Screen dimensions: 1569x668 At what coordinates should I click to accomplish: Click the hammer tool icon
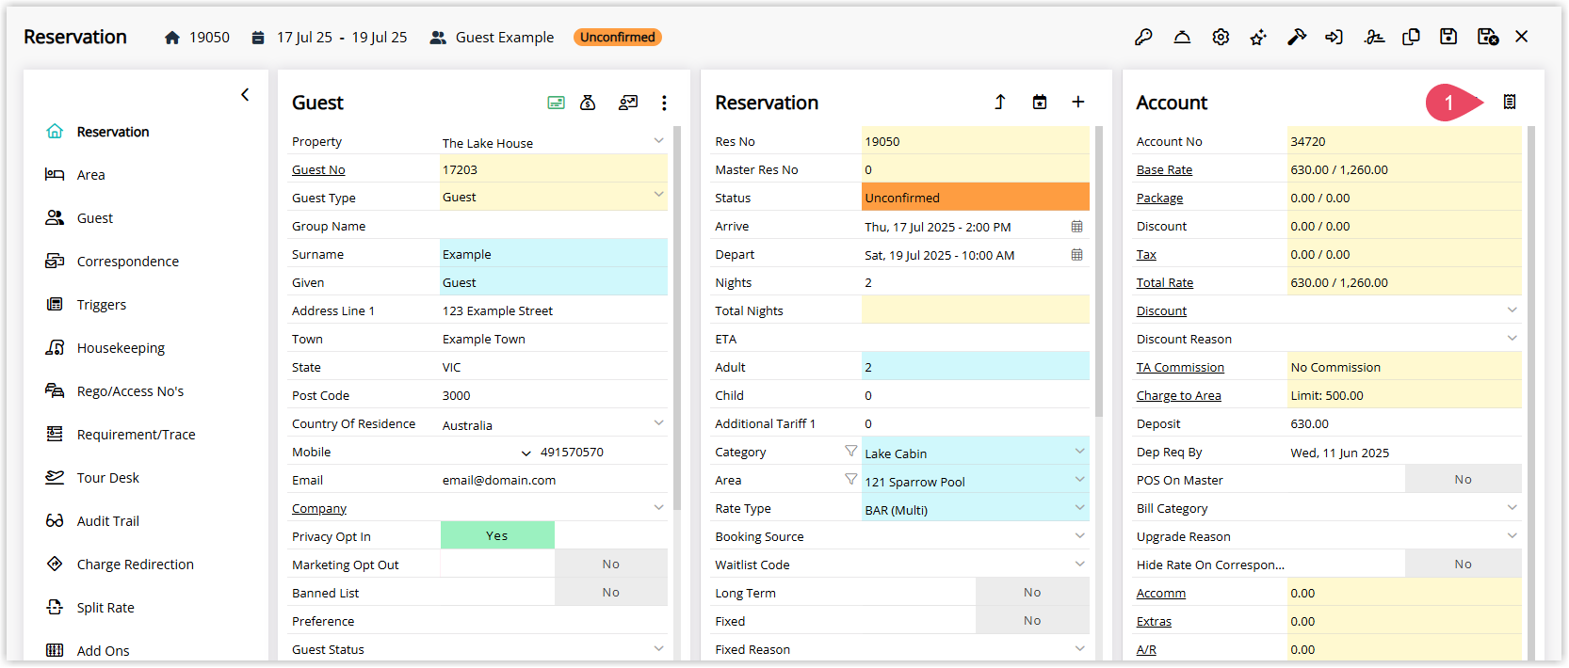pyautogui.click(x=1297, y=37)
